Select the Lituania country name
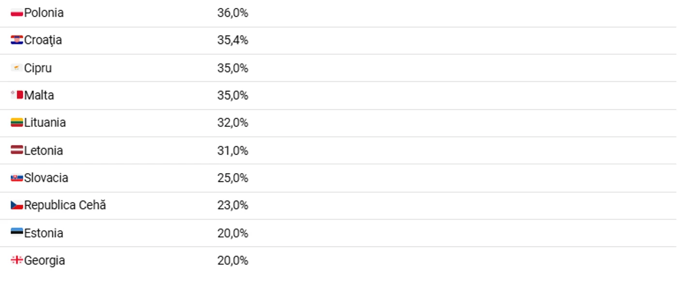This screenshot has height=282, width=678. tap(45, 123)
